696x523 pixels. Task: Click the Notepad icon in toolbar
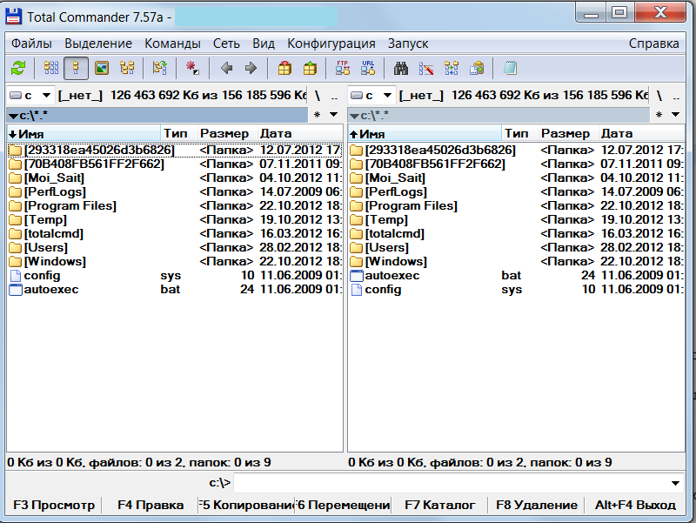[511, 68]
